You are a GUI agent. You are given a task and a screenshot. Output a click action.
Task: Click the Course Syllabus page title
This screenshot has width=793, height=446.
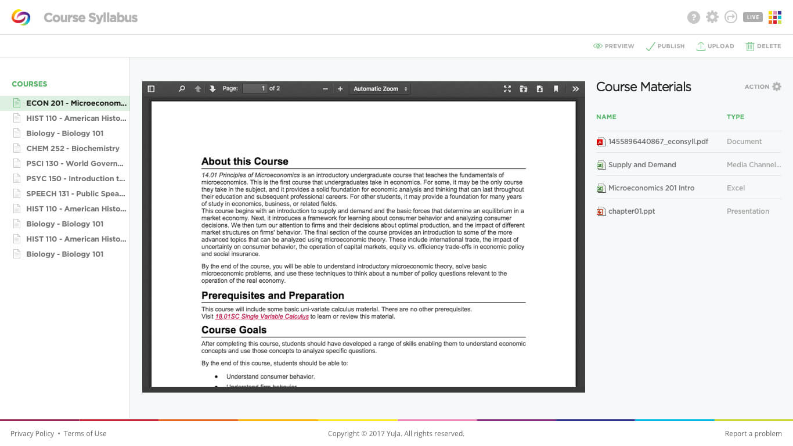91,17
